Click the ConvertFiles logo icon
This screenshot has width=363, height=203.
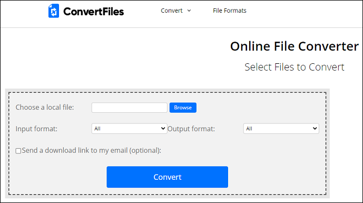click(54, 11)
